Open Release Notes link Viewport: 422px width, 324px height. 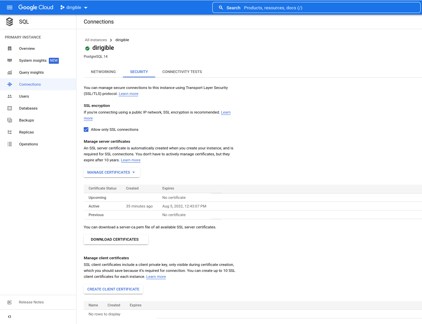31,302
